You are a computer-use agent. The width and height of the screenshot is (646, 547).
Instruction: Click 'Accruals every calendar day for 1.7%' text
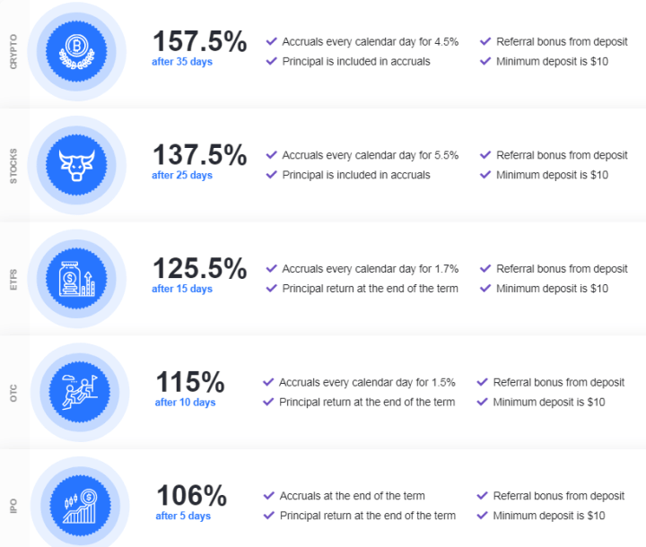[x=370, y=269]
